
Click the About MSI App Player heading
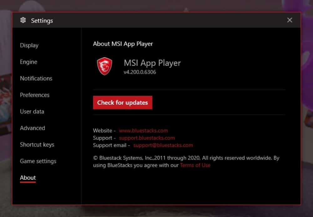coord(123,44)
